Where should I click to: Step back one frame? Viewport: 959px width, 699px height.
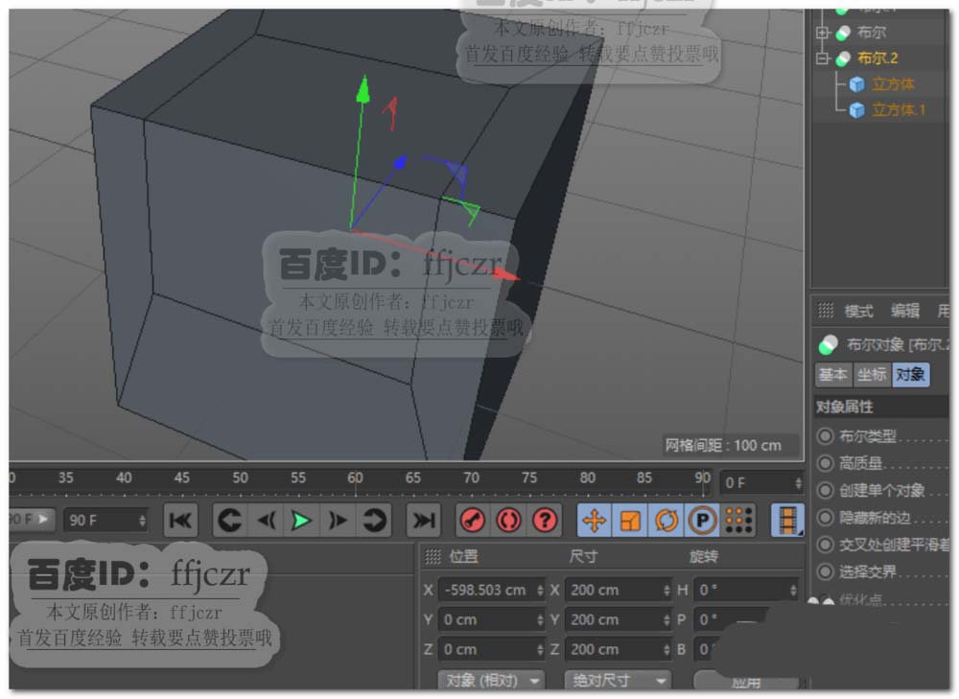click(x=266, y=521)
